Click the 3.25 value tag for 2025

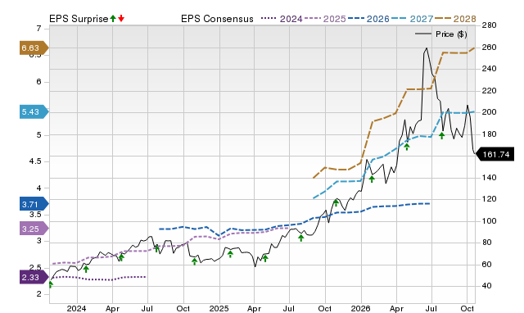pyautogui.click(x=34, y=229)
